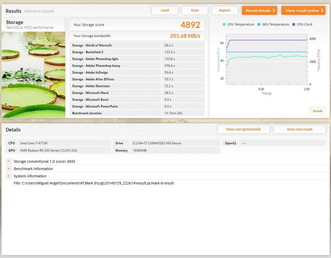The height and width of the screenshot is (258, 331).
Task: Open the chart Details button
Action: [x=317, y=111]
